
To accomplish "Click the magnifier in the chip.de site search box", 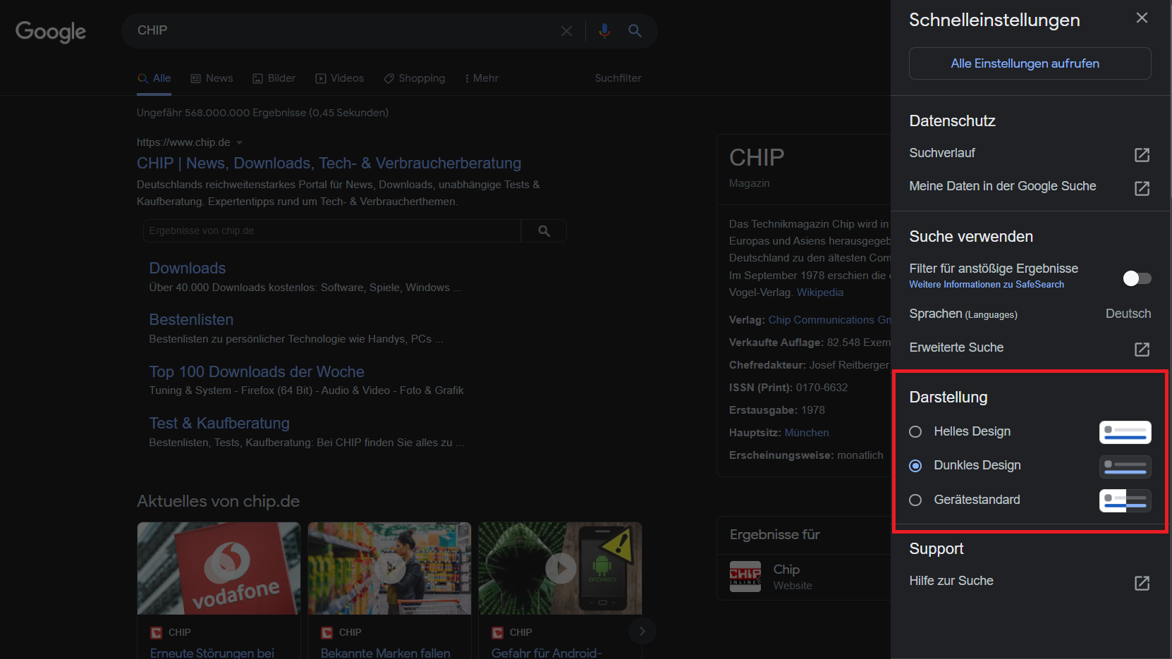I will [x=543, y=230].
